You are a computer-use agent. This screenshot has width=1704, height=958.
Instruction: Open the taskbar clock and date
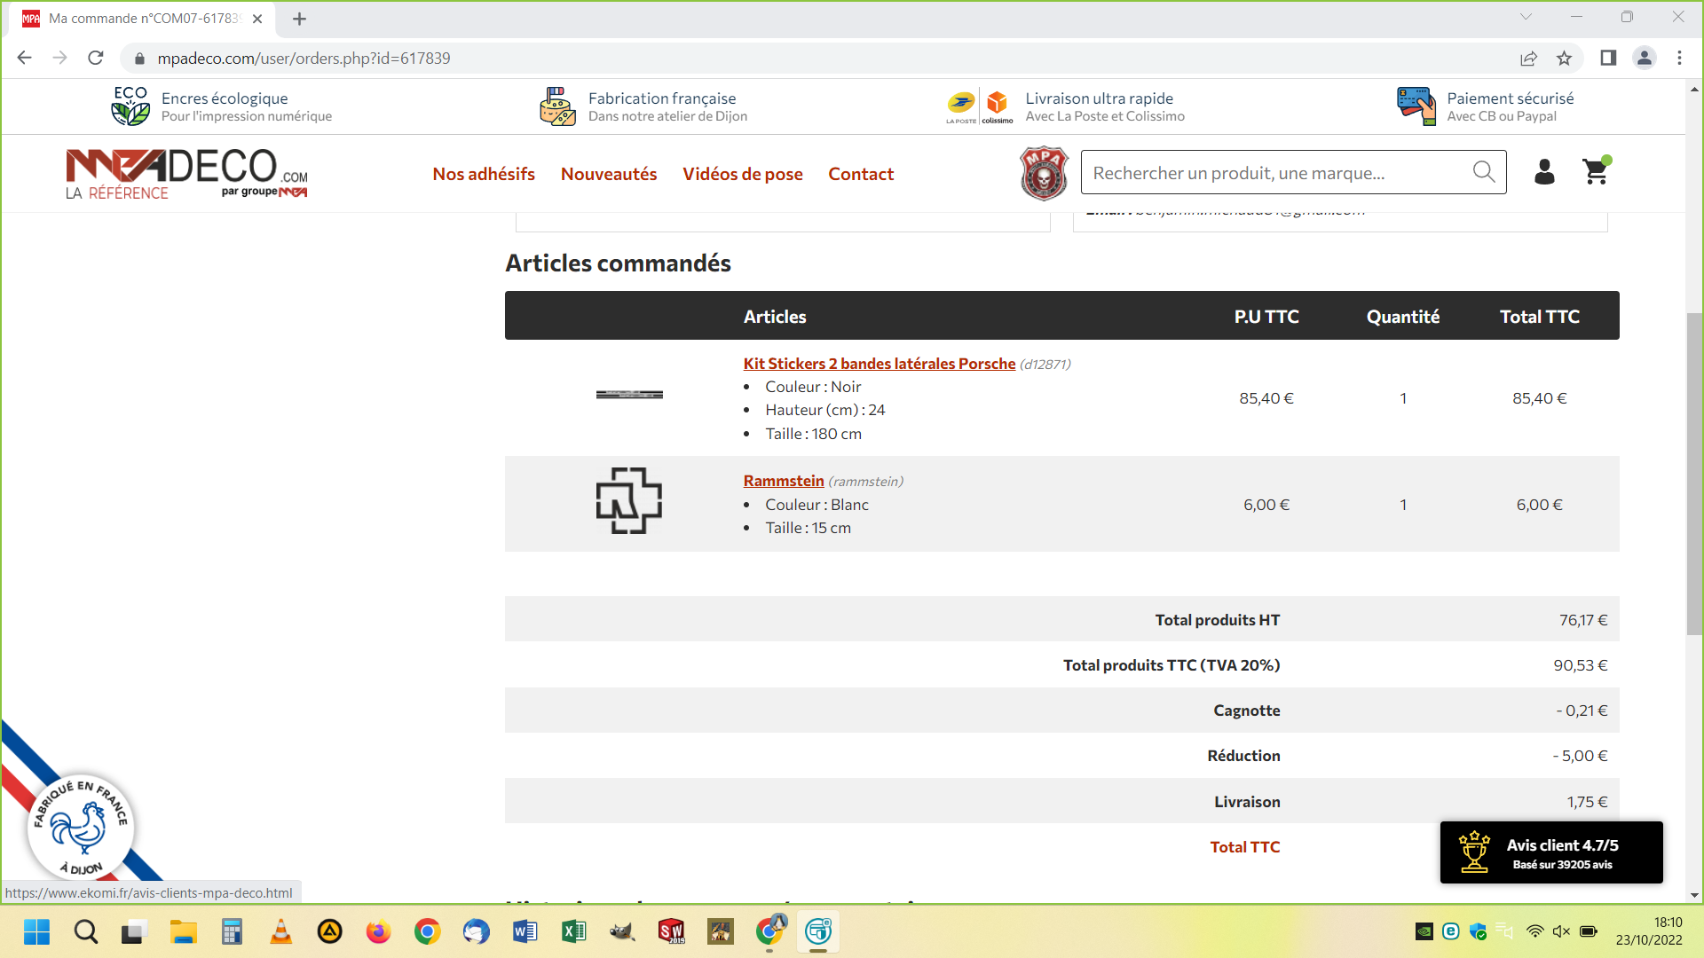pyautogui.click(x=1649, y=931)
